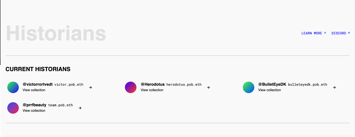The height and width of the screenshot is (137, 355).
Task: Click the arrow icon beside bulleteyedk.pob.eth
Action: (334, 88)
